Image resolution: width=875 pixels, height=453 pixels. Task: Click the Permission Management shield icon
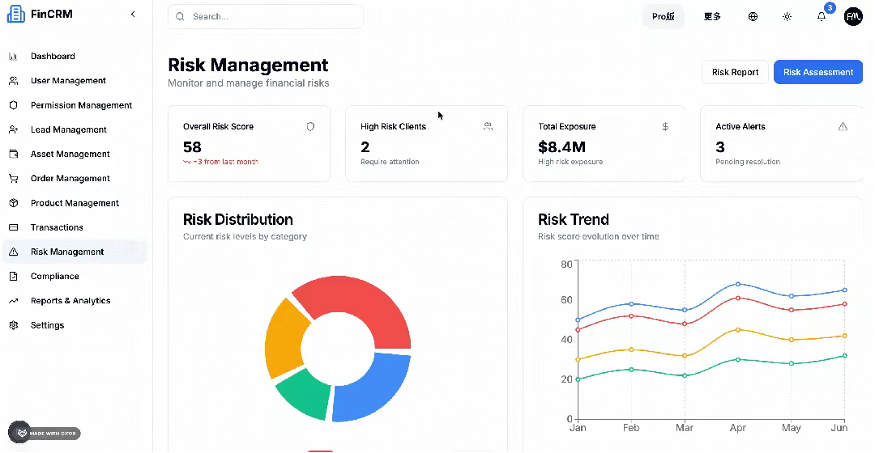(x=14, y=105)
